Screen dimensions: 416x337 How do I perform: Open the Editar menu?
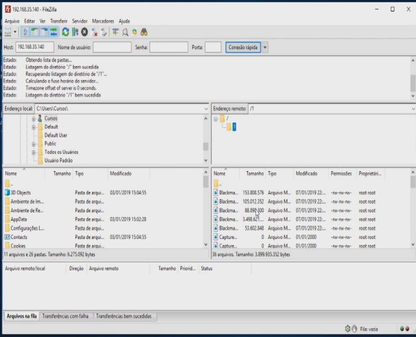tap(29, 21)
